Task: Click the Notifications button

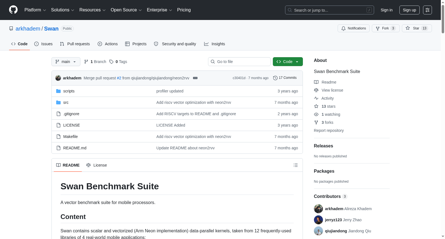Action: [x=353, y=28]
